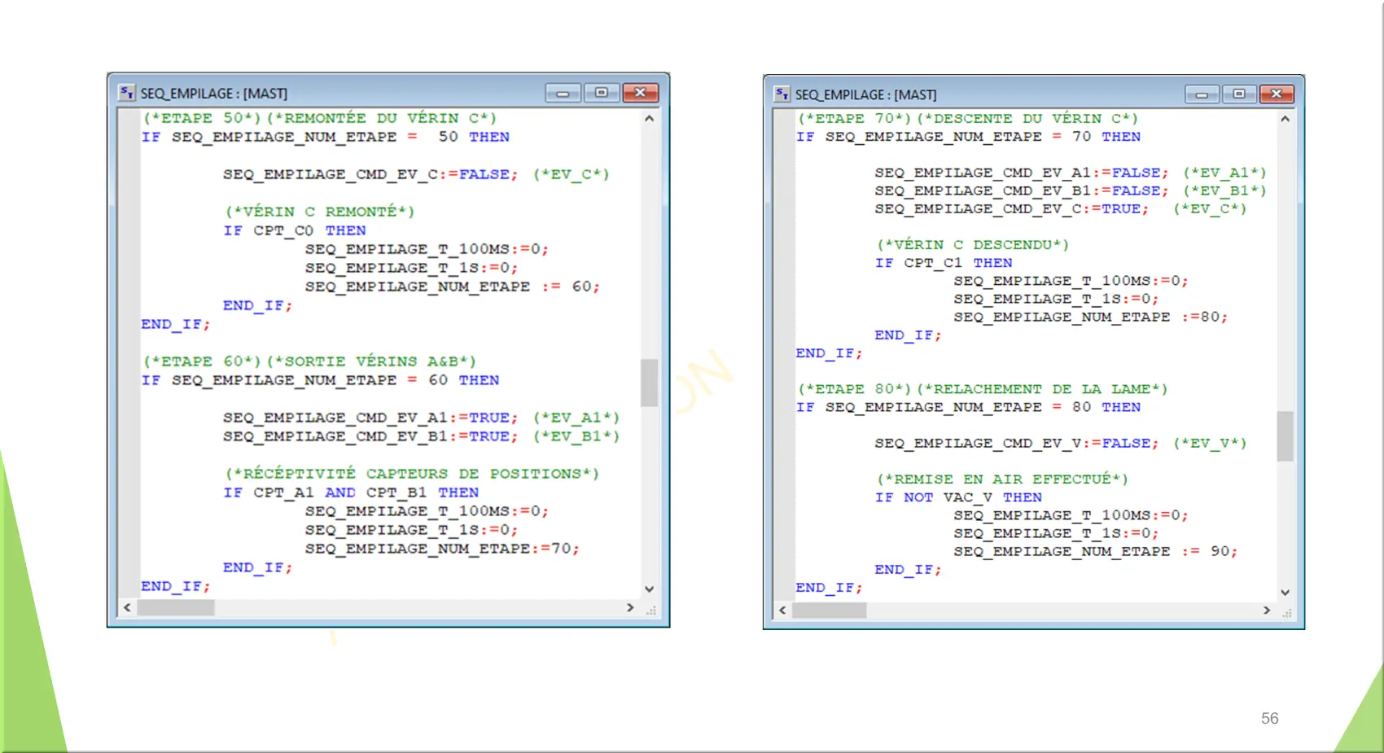Screen dimensions: 1384x753
Task: Click the '(*EV_C*)' comment in left window
Action: 572,174
